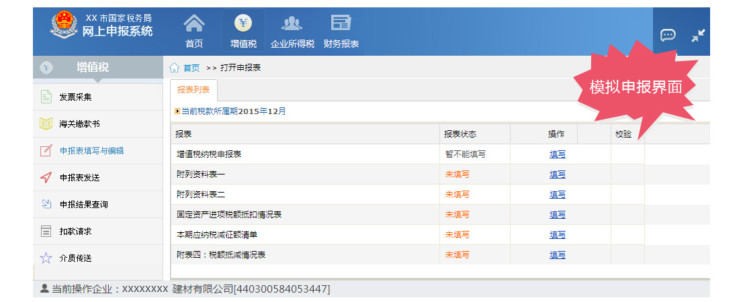
Task: Click the 首页 home icon in top navigation
Action: click(x=194, y=24)
